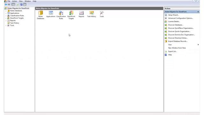Click the Export List toolbar icon

click(x=17, y=4)
